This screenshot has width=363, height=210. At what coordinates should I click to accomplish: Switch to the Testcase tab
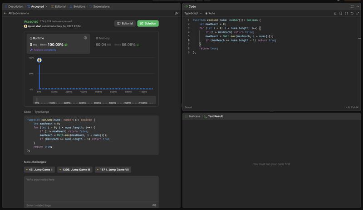pyautogui.click(x=192, y=116)
